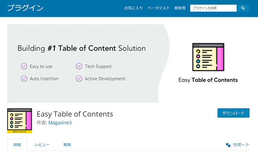Click the Tech Support checkmark icon
The image size is (258, 153).
coord(79,66)
